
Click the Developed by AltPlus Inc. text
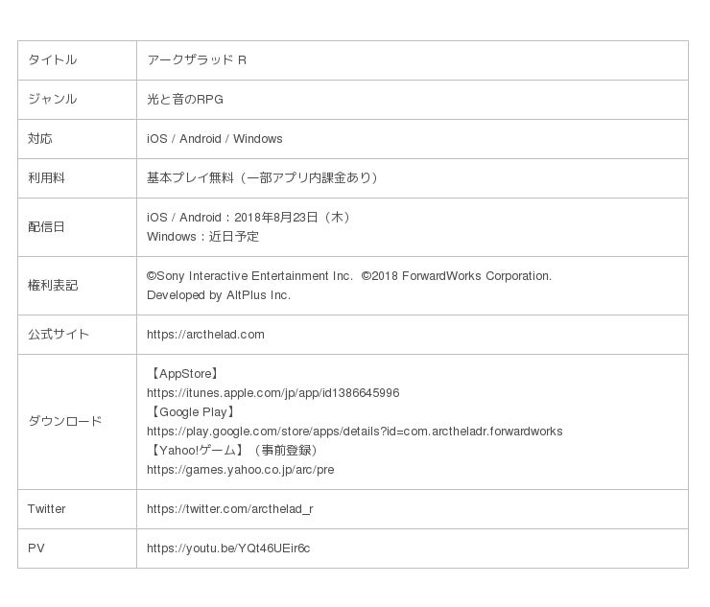click(218, 295)
